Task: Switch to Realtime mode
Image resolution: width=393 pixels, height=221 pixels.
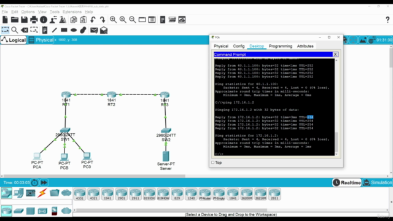Action: 347,183
